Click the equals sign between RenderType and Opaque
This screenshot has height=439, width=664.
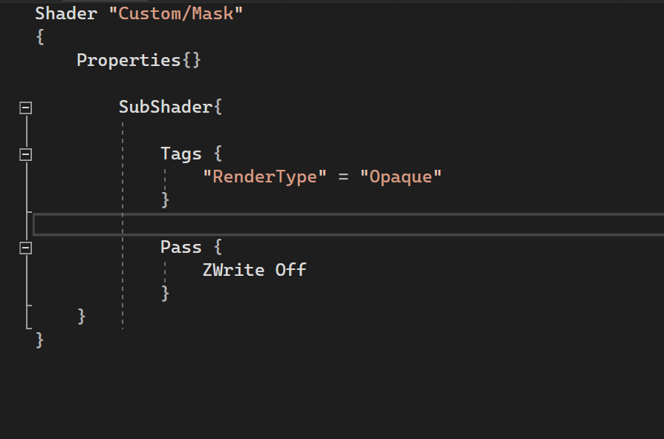(x=343, y=176)
